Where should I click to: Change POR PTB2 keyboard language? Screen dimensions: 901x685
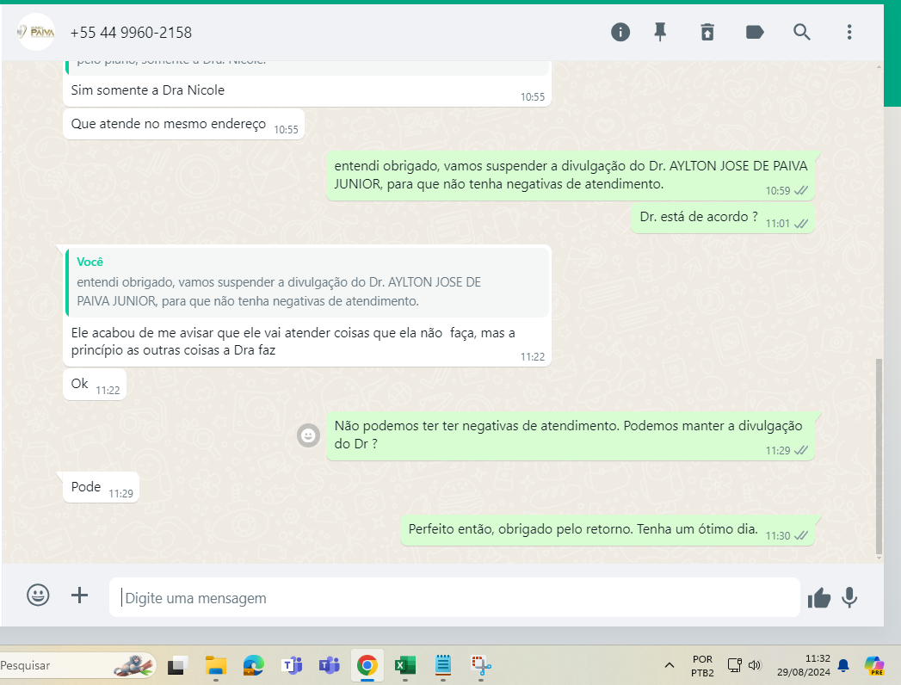[x=702, y=665]
